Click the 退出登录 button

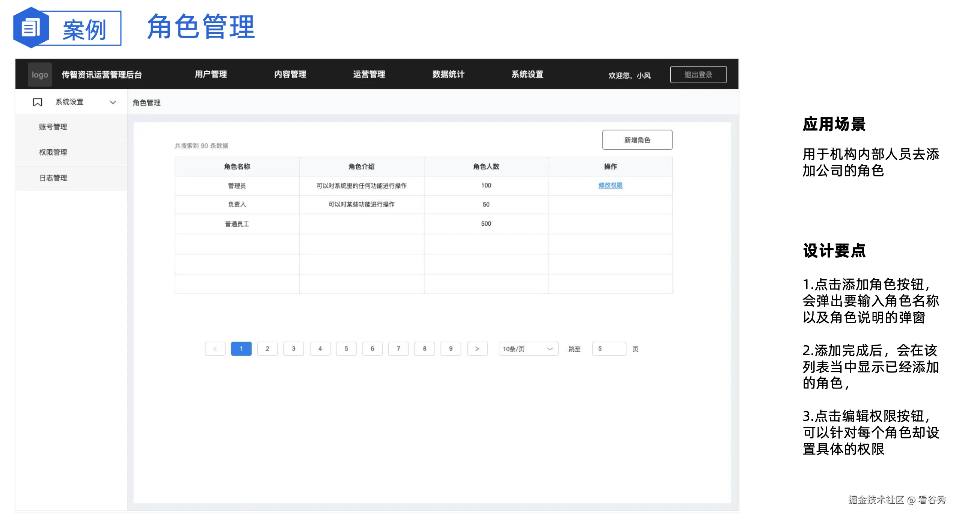(x=698, y=74)
